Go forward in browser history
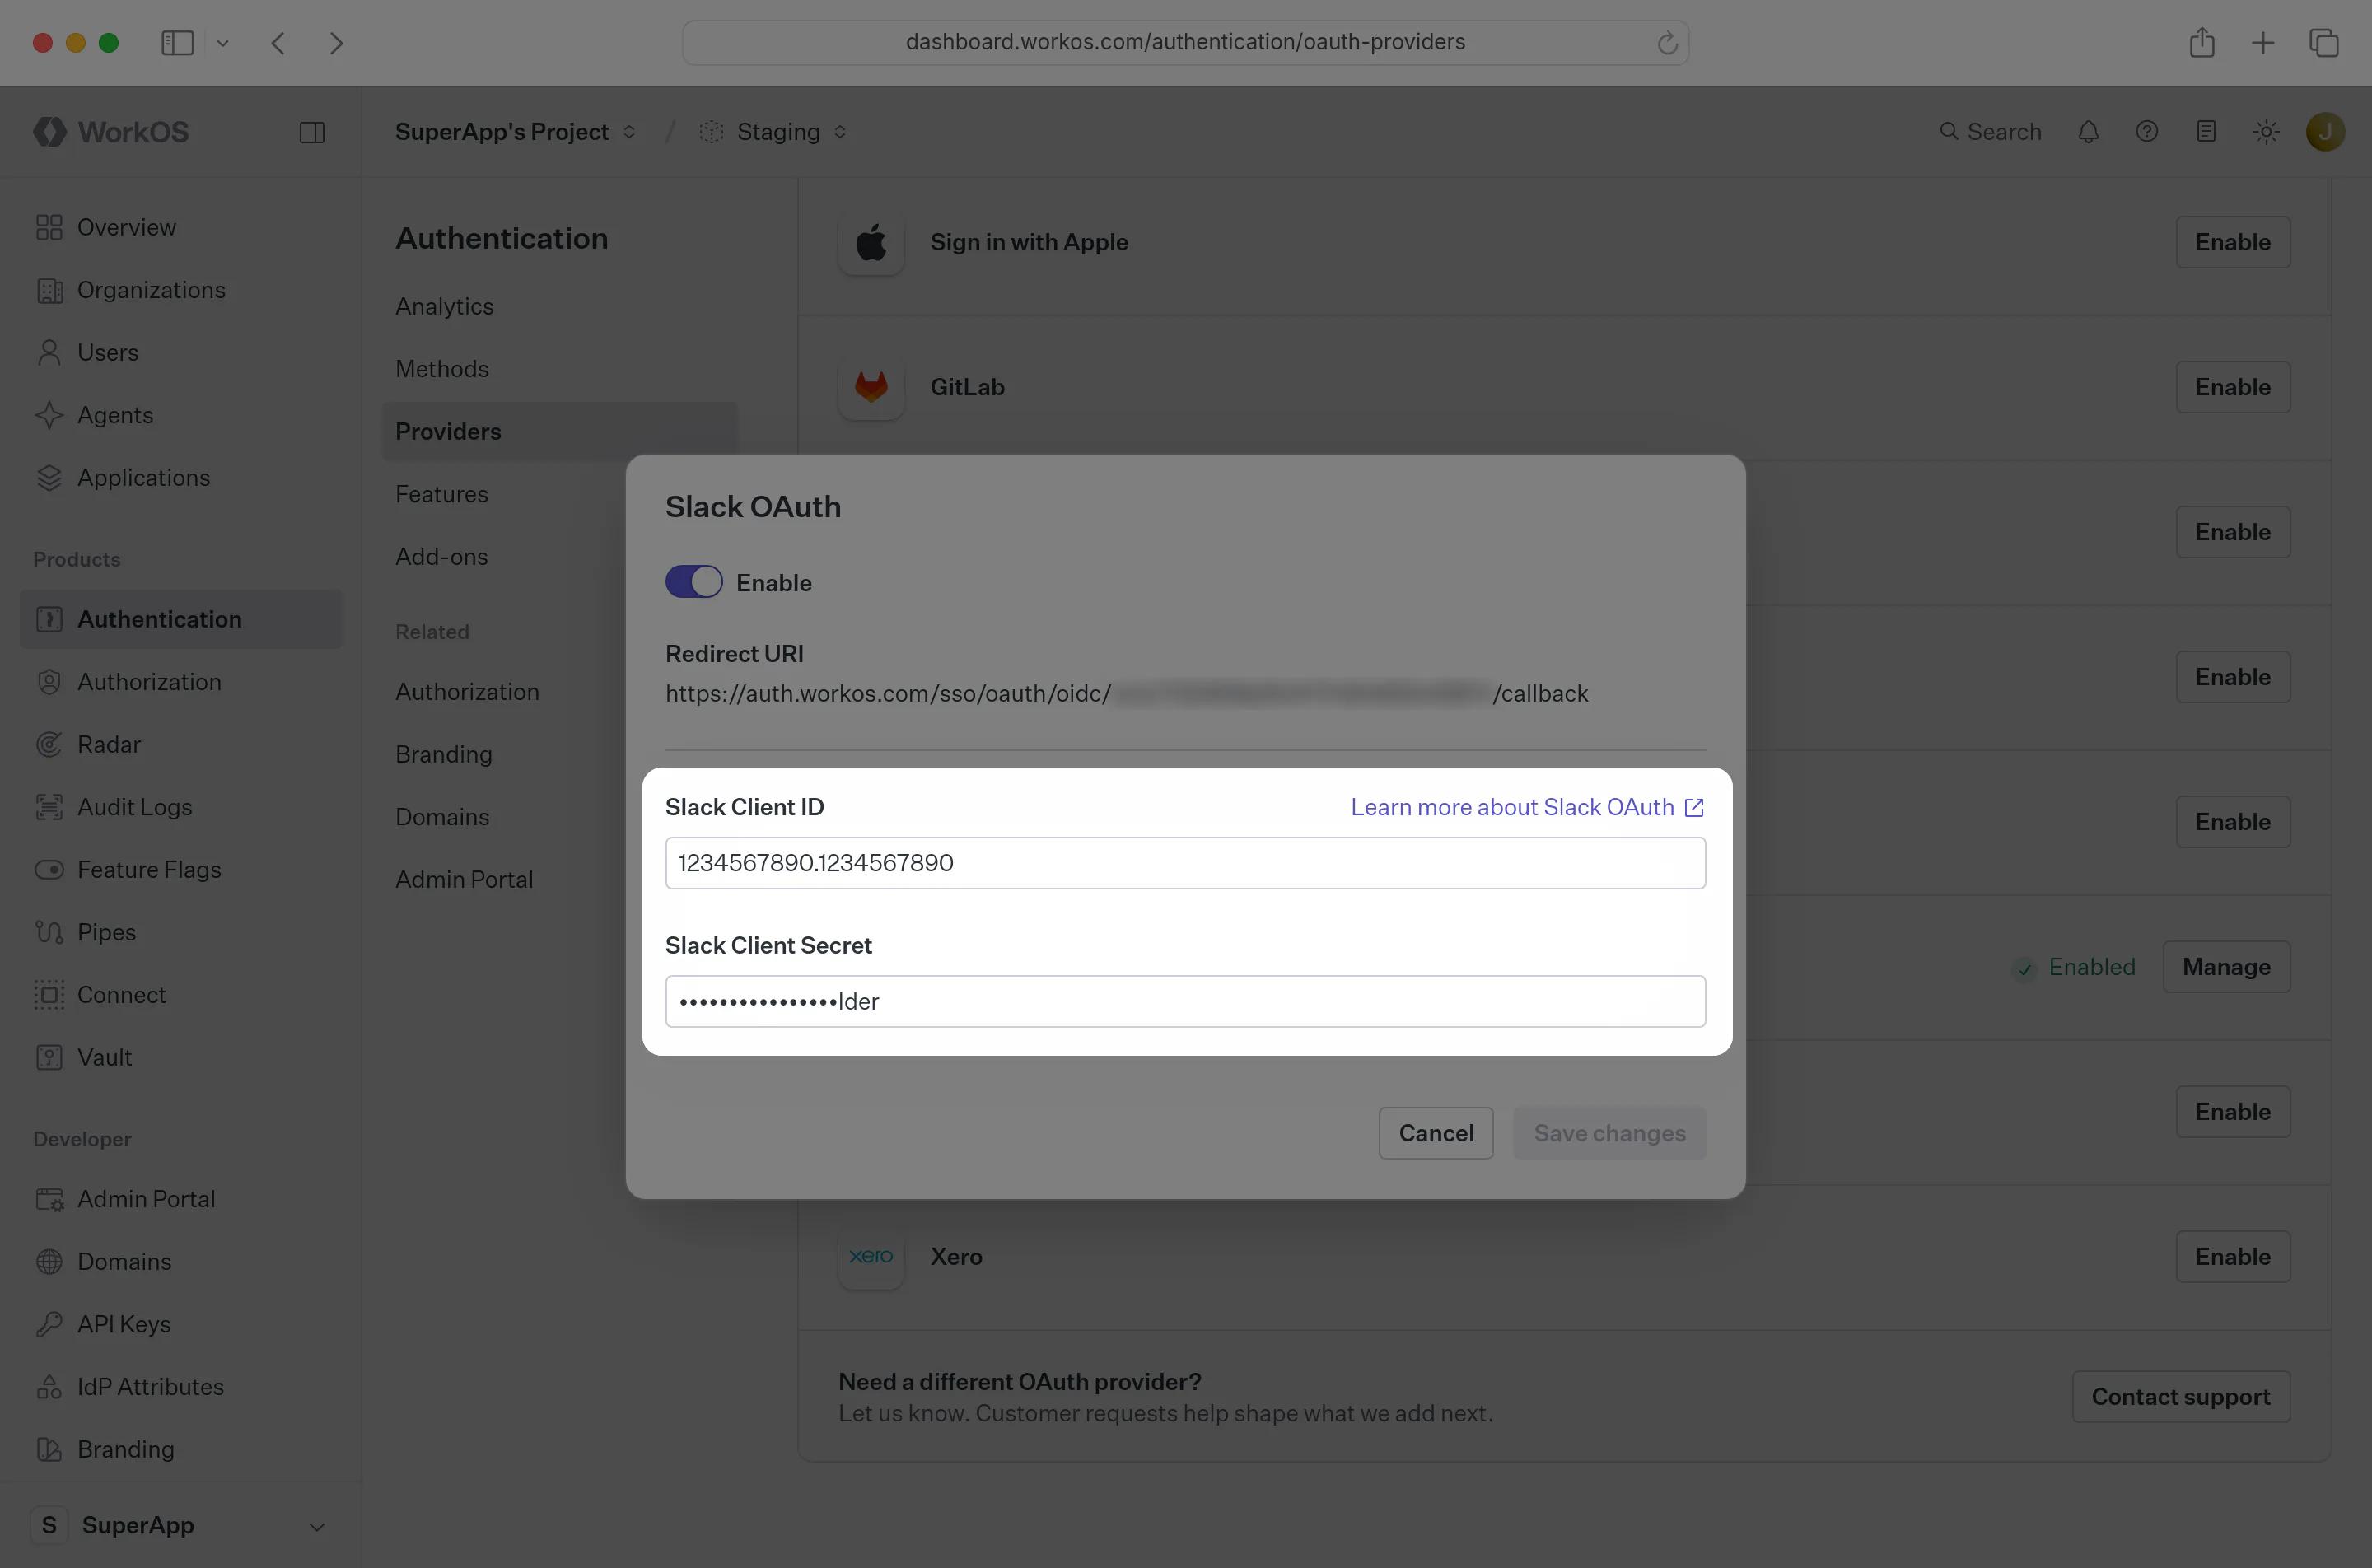Viewport: 2372px width, 1568px height. (x=336, y=42)
